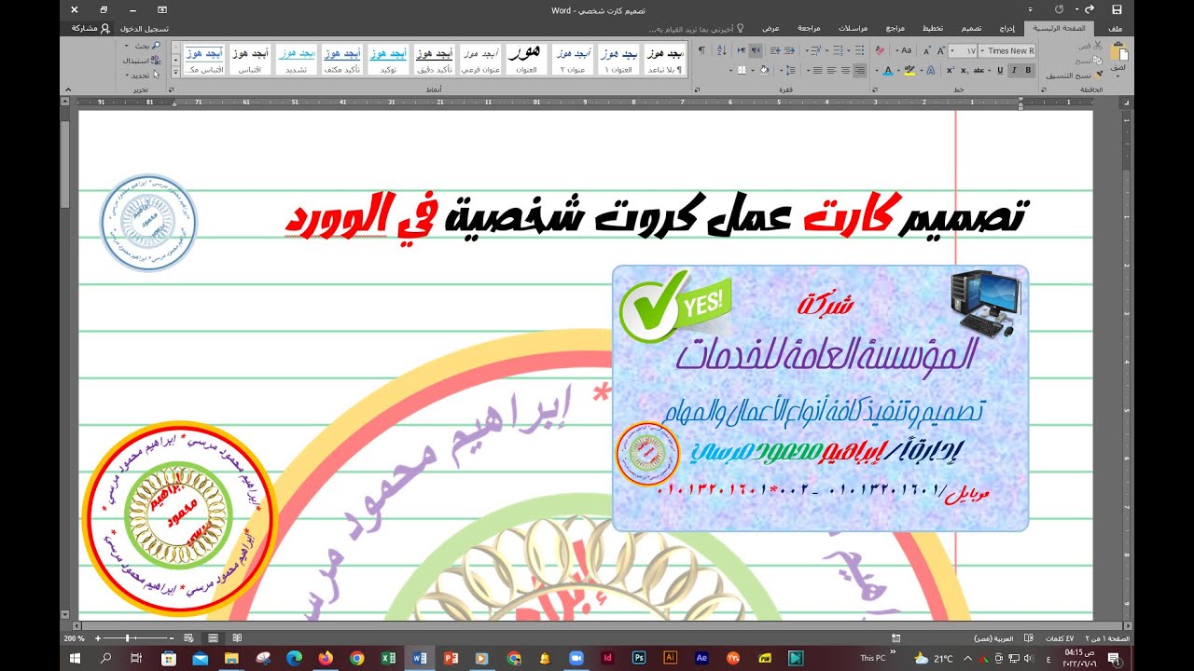Click the Grow Font icon
1194x671 pixels.
[940, 51]
